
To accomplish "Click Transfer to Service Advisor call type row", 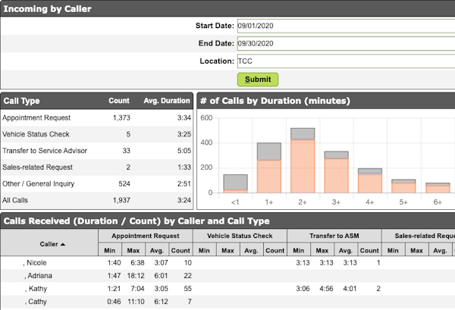I will pos(96,151).
